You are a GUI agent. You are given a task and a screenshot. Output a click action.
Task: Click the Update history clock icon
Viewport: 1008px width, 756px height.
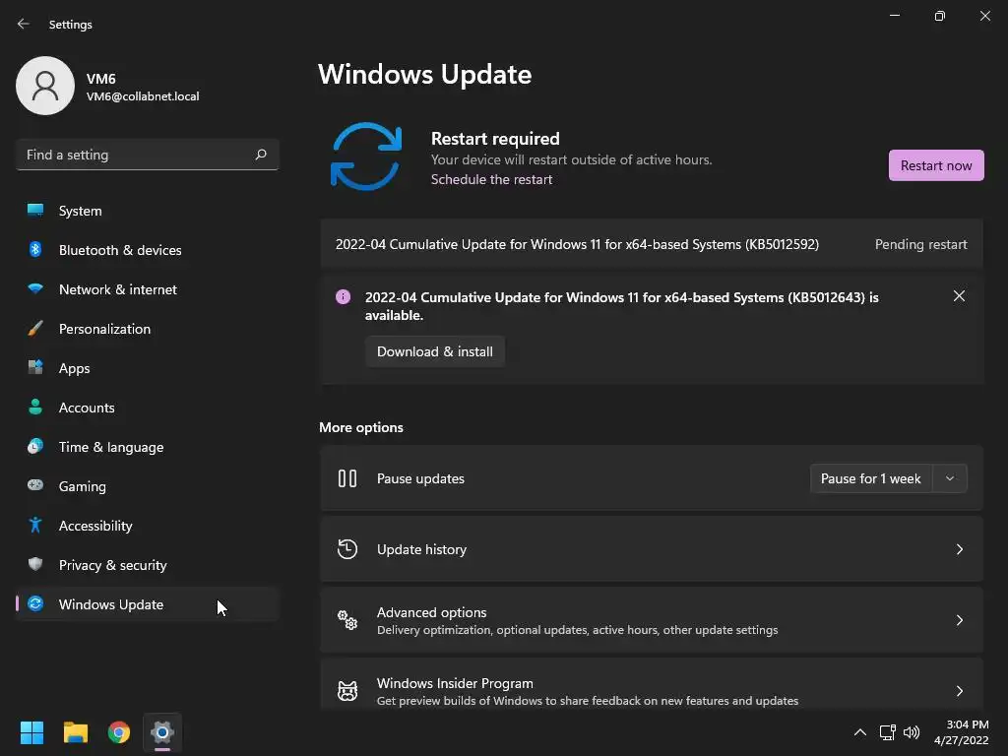click(347, 549)
